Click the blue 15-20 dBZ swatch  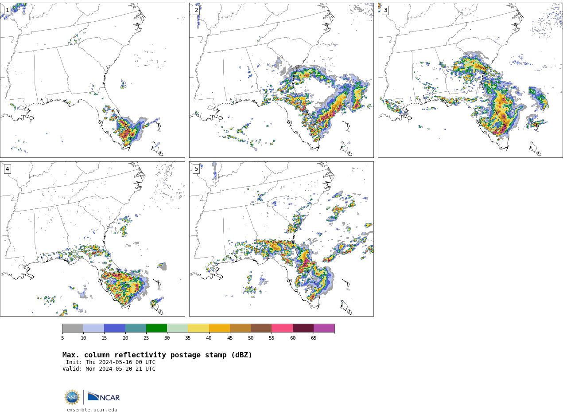point(115,328)
